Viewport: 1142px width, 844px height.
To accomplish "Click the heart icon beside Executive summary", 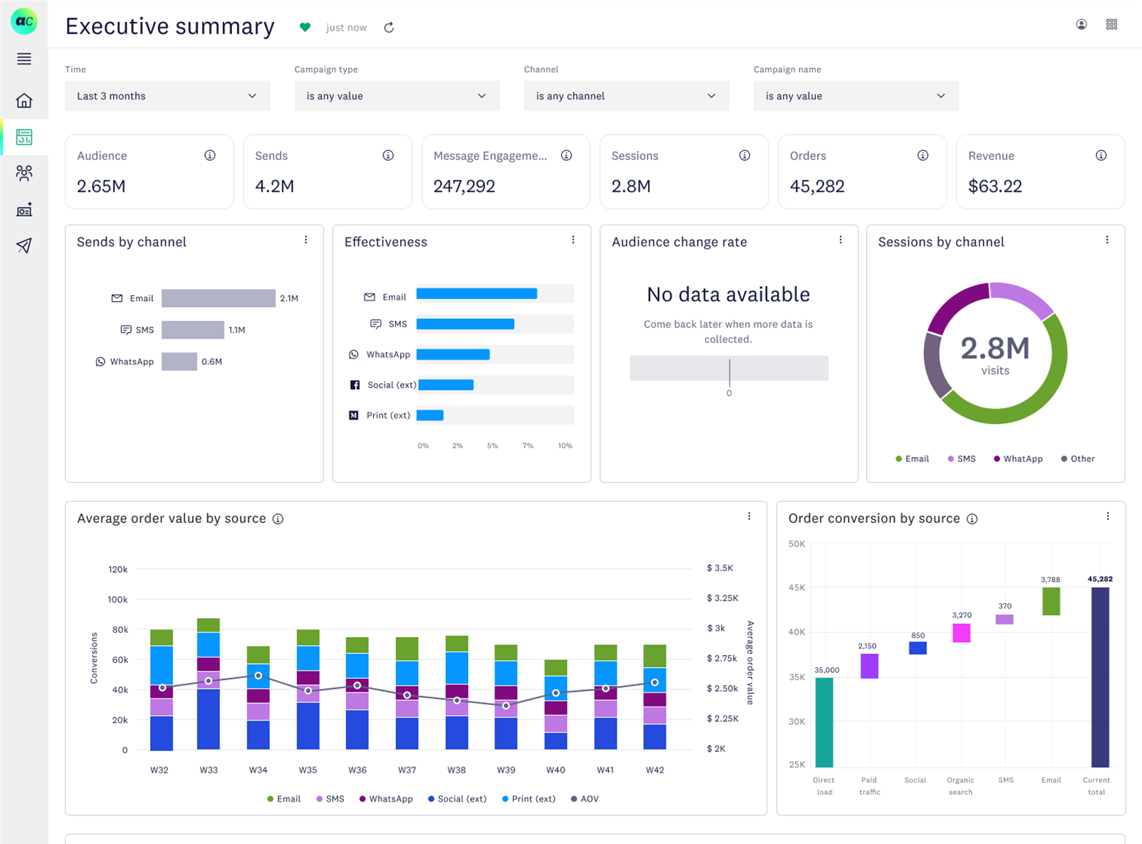I will tap(306, 27).
